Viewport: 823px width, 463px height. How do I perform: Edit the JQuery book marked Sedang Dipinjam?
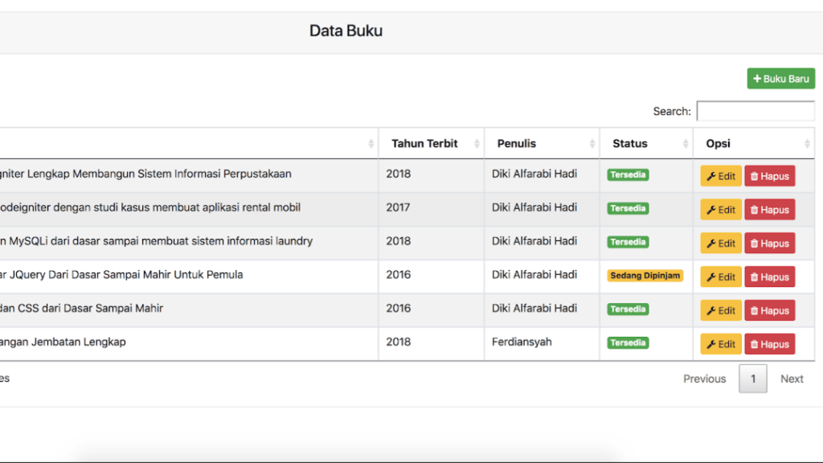[x=721, y=277]
